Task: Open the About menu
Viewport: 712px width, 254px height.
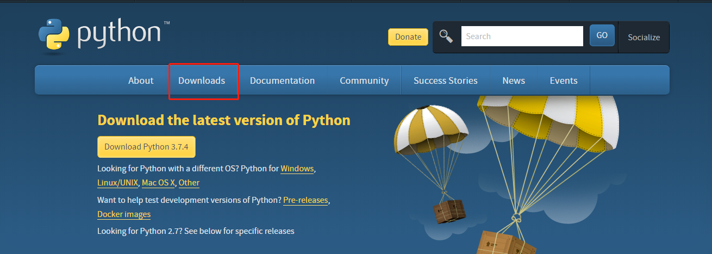Action: tap(141, 80)
